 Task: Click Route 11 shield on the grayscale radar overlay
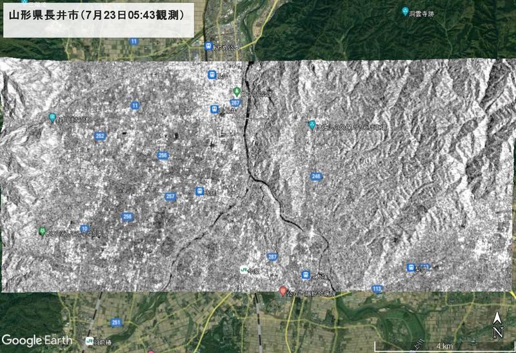(x=135, y=106)
